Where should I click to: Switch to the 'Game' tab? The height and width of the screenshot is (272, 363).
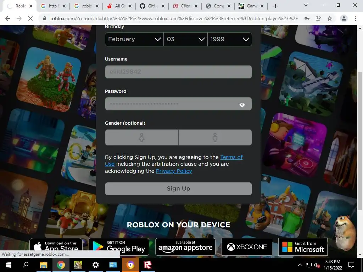[x=251, y=6]
